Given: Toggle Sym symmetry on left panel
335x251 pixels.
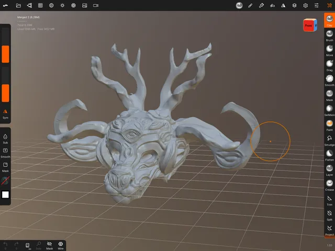Looking at the screenshot, I should pyautogui.click(x=5, y=114).
